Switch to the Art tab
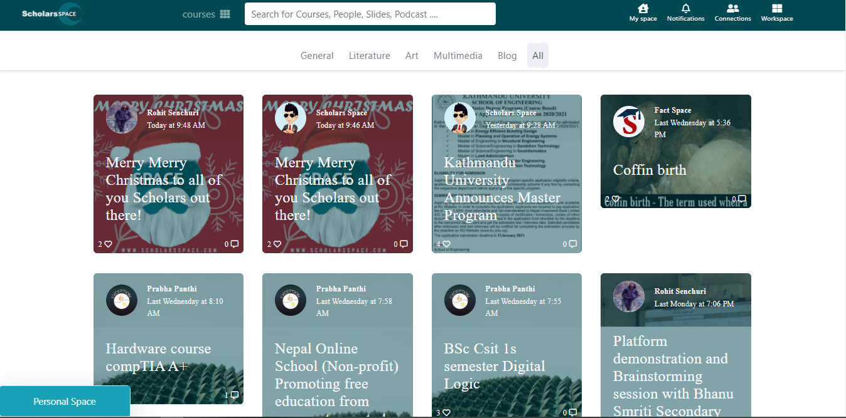 [x=412, y=55]
